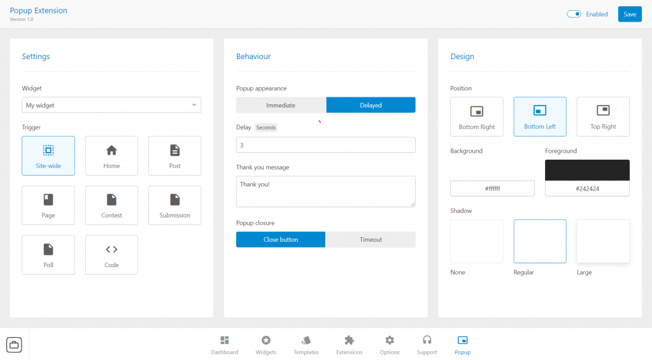The height and width of the screenshot is (360, 652).
Task: Choose the Poll trigger icon
Action: pos(48,249)
